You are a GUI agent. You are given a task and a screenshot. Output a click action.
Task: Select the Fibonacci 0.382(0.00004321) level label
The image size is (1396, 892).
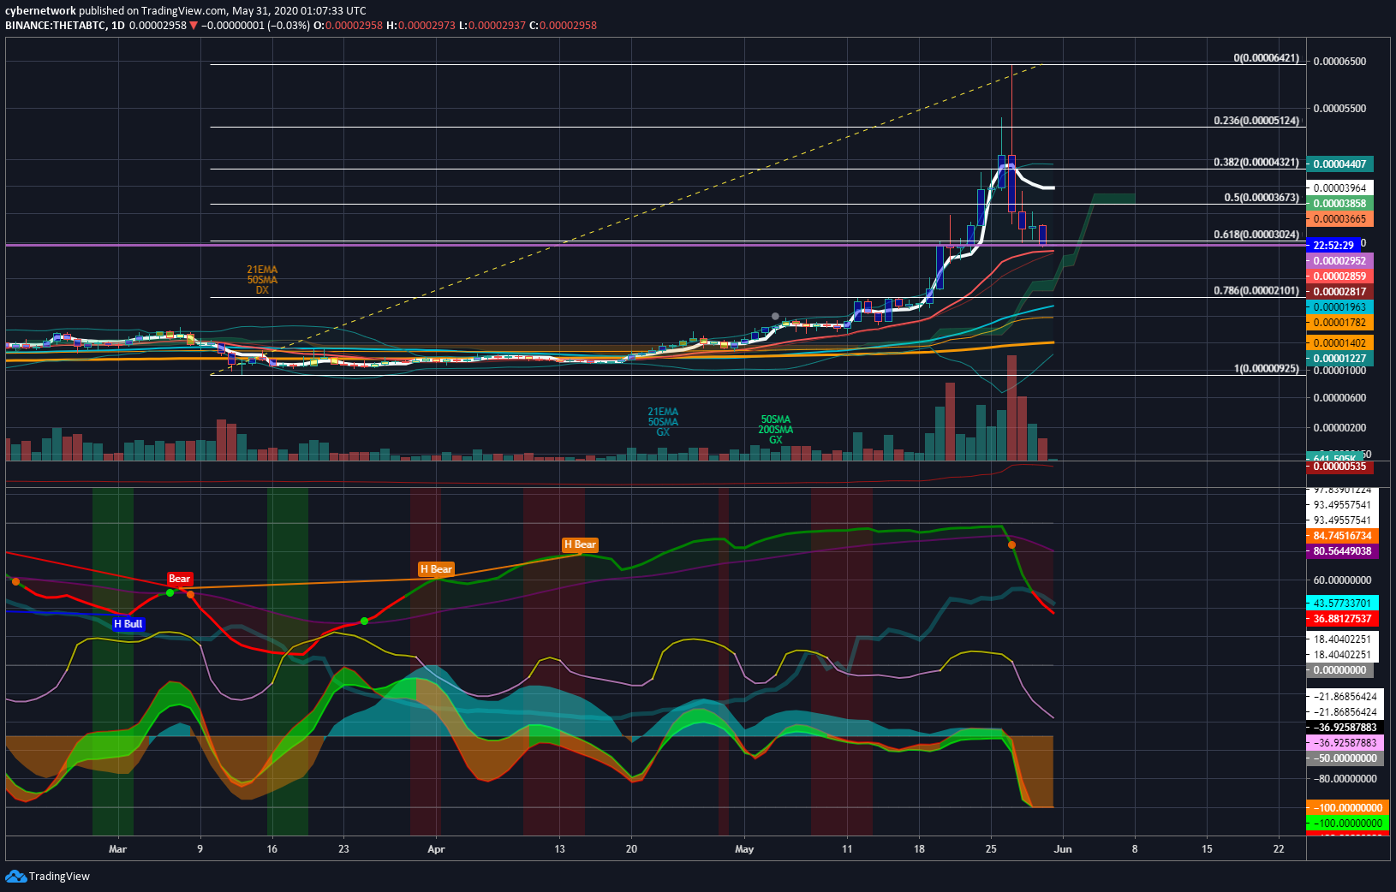tap(1256, 163)
